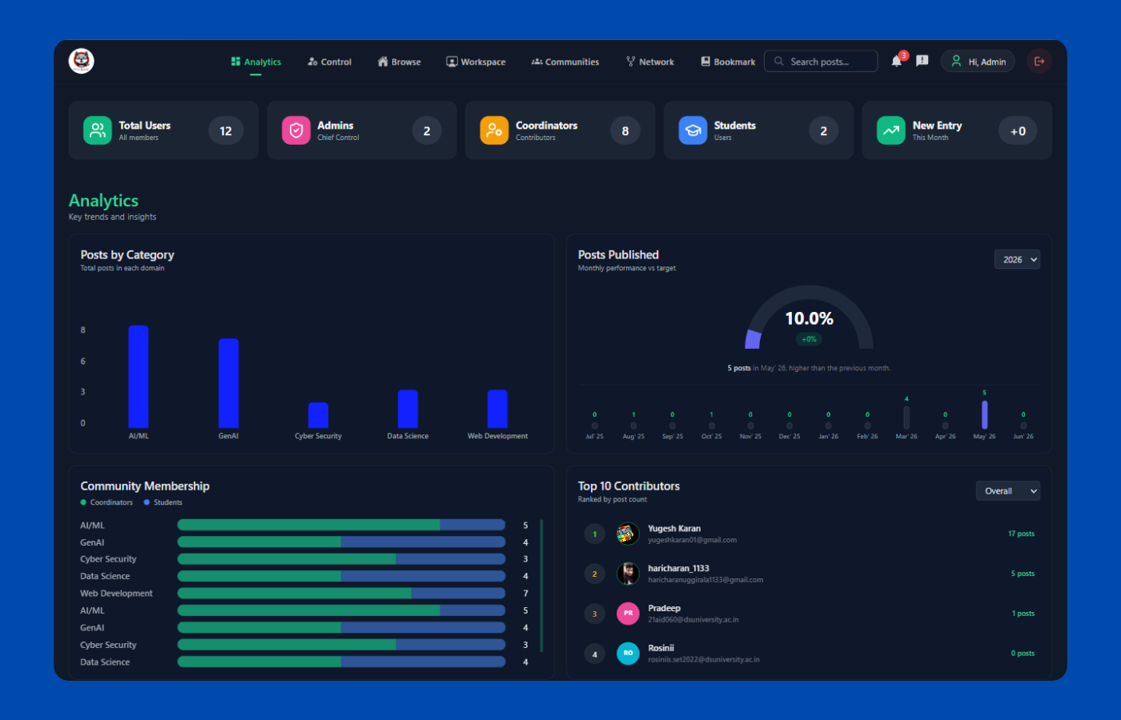
Task: Open the feedback message icon
Action: coord(922,61)
